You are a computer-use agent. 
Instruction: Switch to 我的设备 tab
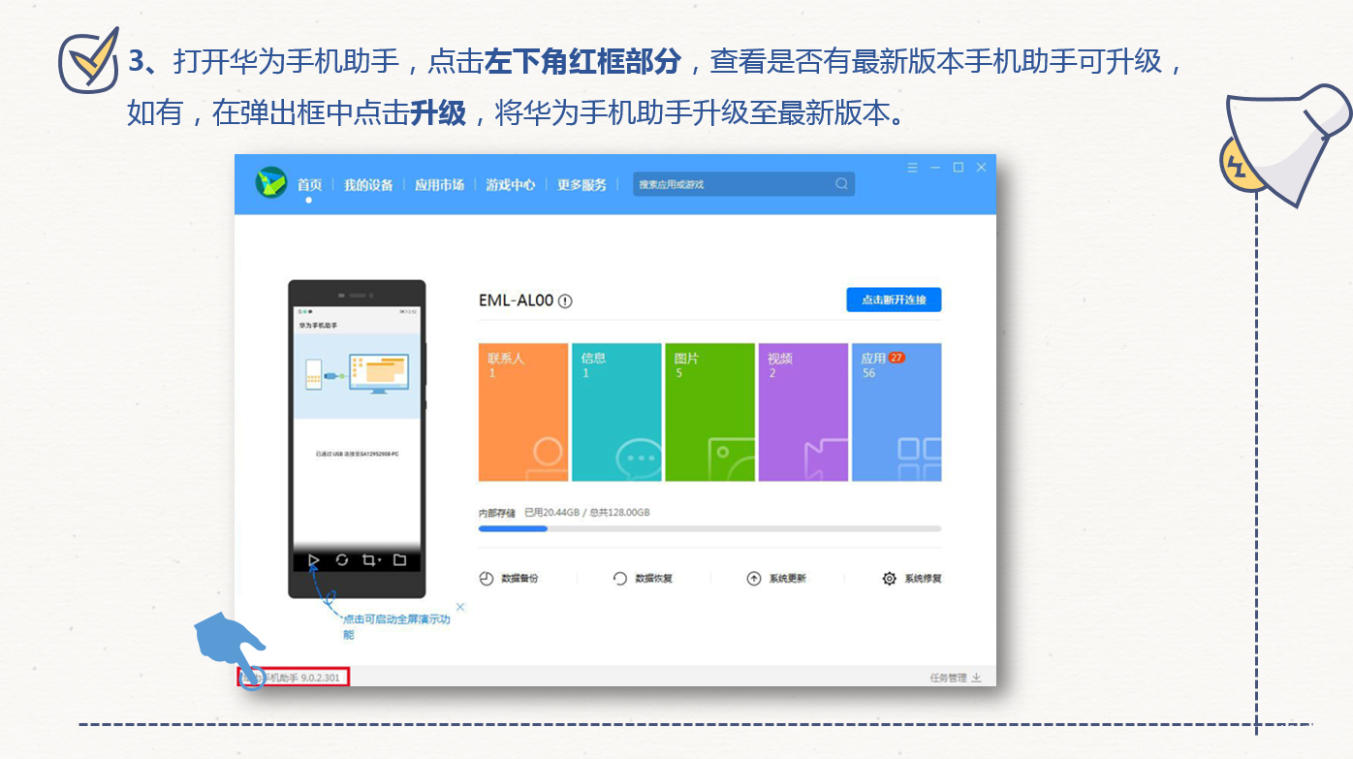tap(368, 184)
